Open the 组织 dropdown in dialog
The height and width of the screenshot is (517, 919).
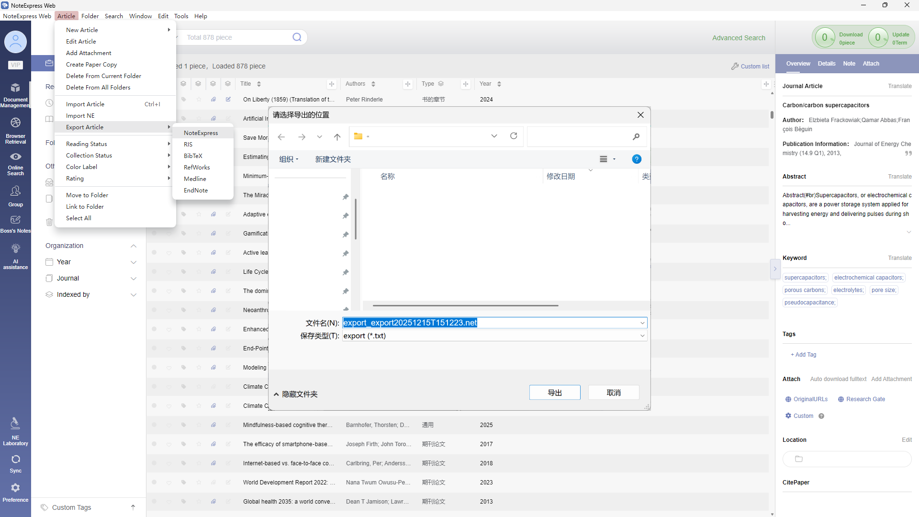pyautogui.click(x=289, y=159)
